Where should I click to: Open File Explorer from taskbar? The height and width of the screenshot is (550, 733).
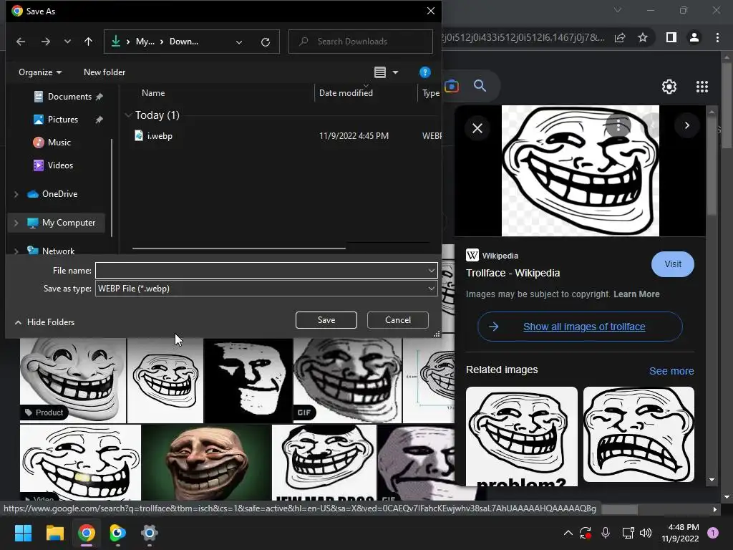(x=54, y=533)
